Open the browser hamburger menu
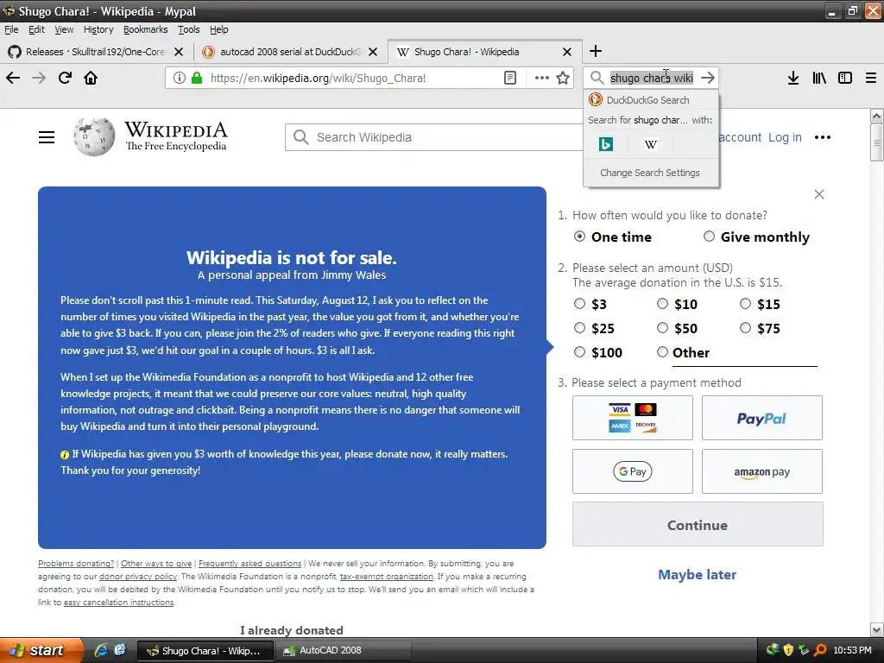Screen dimensions: 884x663 click(x=871, y=78)
